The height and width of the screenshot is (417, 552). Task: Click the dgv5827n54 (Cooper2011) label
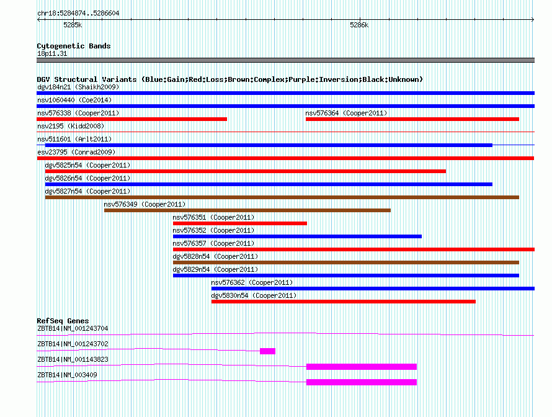tap(87, 191)
